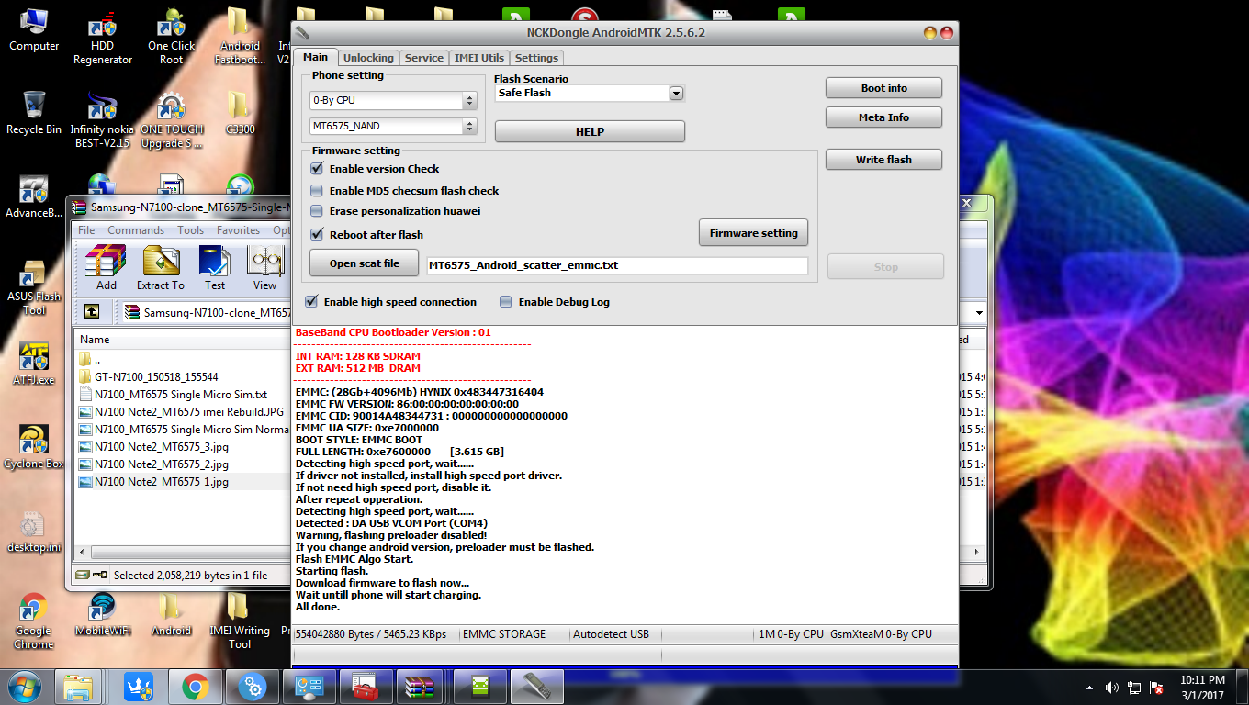Open Windows Explorer from the taskbar
This screenshot has height=705, width=1249.
coord(78,686)
